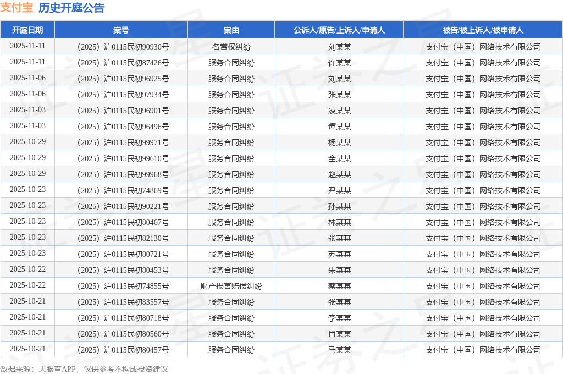Click the date cell in the 朱某某 row

(x=27, y=269)
